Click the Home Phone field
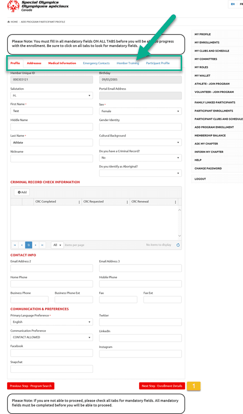The image size is (243, 414). point(52,284)
